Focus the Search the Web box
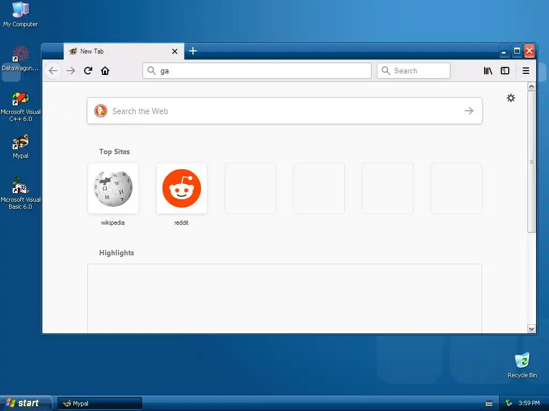Screen dimensions: 549x411 click(285, 111)
